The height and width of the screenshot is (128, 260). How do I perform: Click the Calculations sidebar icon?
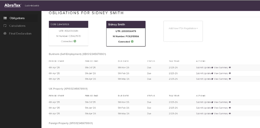[x=5, y=26]
